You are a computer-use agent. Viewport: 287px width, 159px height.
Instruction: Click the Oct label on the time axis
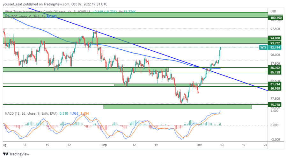[x=199, y=145]
